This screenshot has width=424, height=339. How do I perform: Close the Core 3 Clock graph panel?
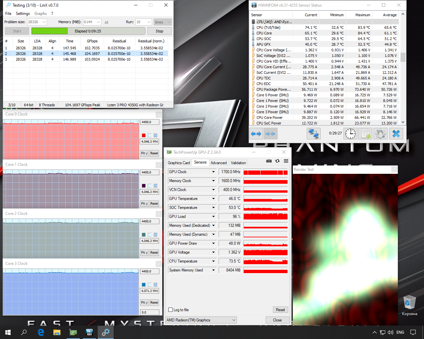point(159,264)
